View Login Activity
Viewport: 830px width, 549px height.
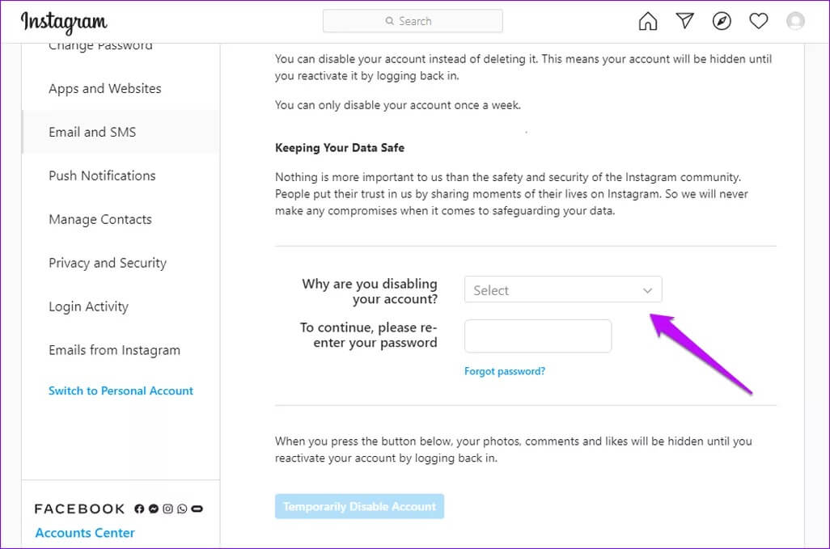coord(88,306)
